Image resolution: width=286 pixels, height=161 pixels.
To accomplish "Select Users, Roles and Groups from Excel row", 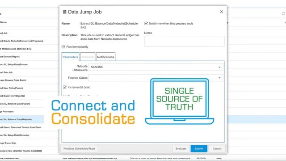I will [22, 127].
